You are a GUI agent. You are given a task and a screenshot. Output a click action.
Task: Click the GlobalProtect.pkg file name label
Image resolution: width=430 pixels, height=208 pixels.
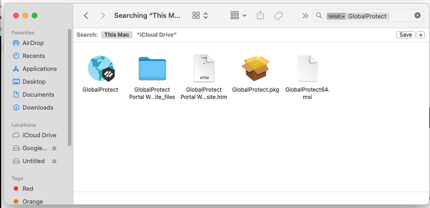pos(255,90)
